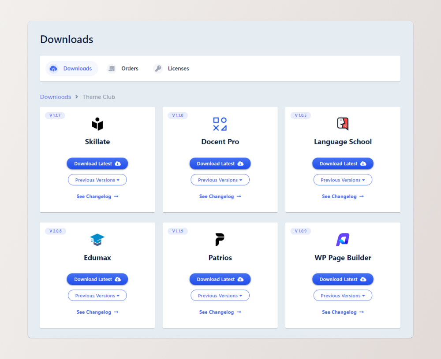This screenshot has width=441, height=359.
Task: Expand WP Page Builder Previous Versions dropdown
Action: coord(343,296)
